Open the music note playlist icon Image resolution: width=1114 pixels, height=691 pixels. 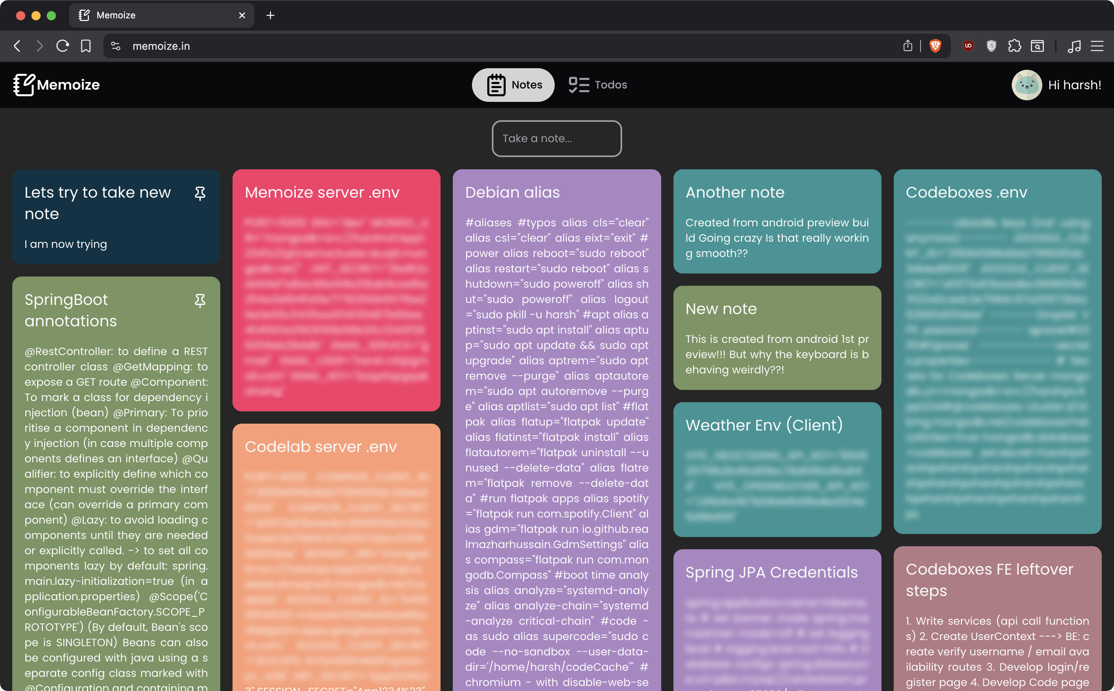[x=1074, y=46]
